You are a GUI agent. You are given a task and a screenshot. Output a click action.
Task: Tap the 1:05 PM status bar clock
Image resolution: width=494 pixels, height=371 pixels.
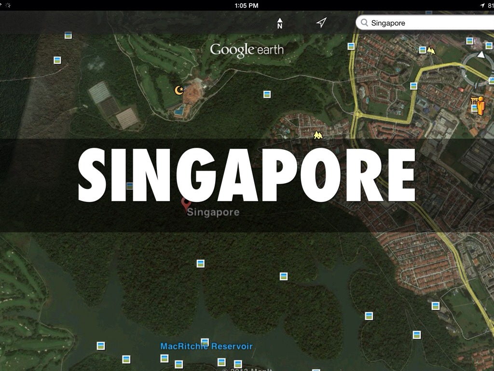click(247, 5)
